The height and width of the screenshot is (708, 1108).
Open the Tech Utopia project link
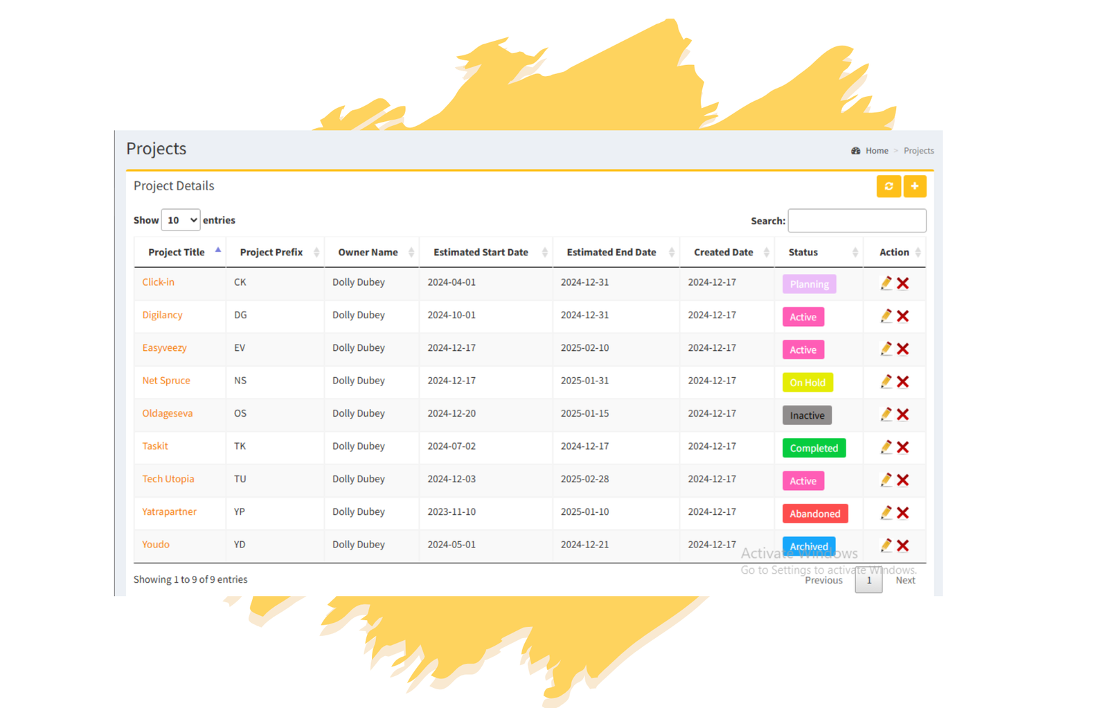click(x=168, y=479)
